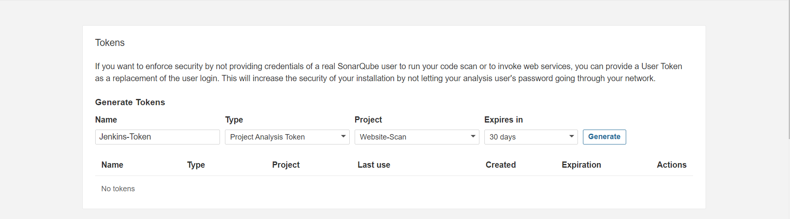Click the Generate Tokens section heading

pos(130,102)
